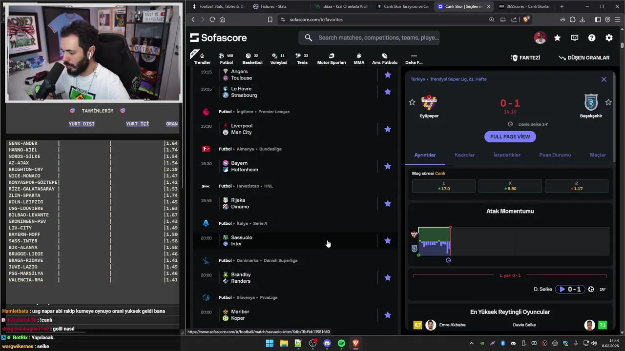Click the FULL PAGE VIEW button
The width and height of the screenshot is (625, 351).
coord(510,136)
